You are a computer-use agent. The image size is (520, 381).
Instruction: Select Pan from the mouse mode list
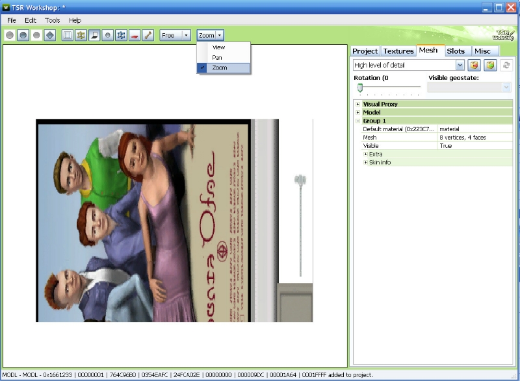pyautogui.click(x=217, y=58)
